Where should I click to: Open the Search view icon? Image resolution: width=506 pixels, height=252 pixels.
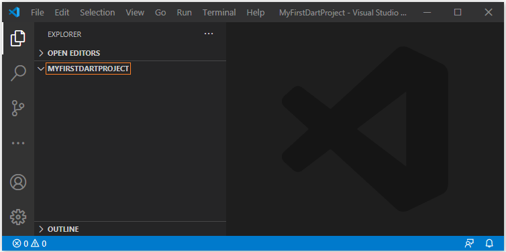(x=18, y=73)
